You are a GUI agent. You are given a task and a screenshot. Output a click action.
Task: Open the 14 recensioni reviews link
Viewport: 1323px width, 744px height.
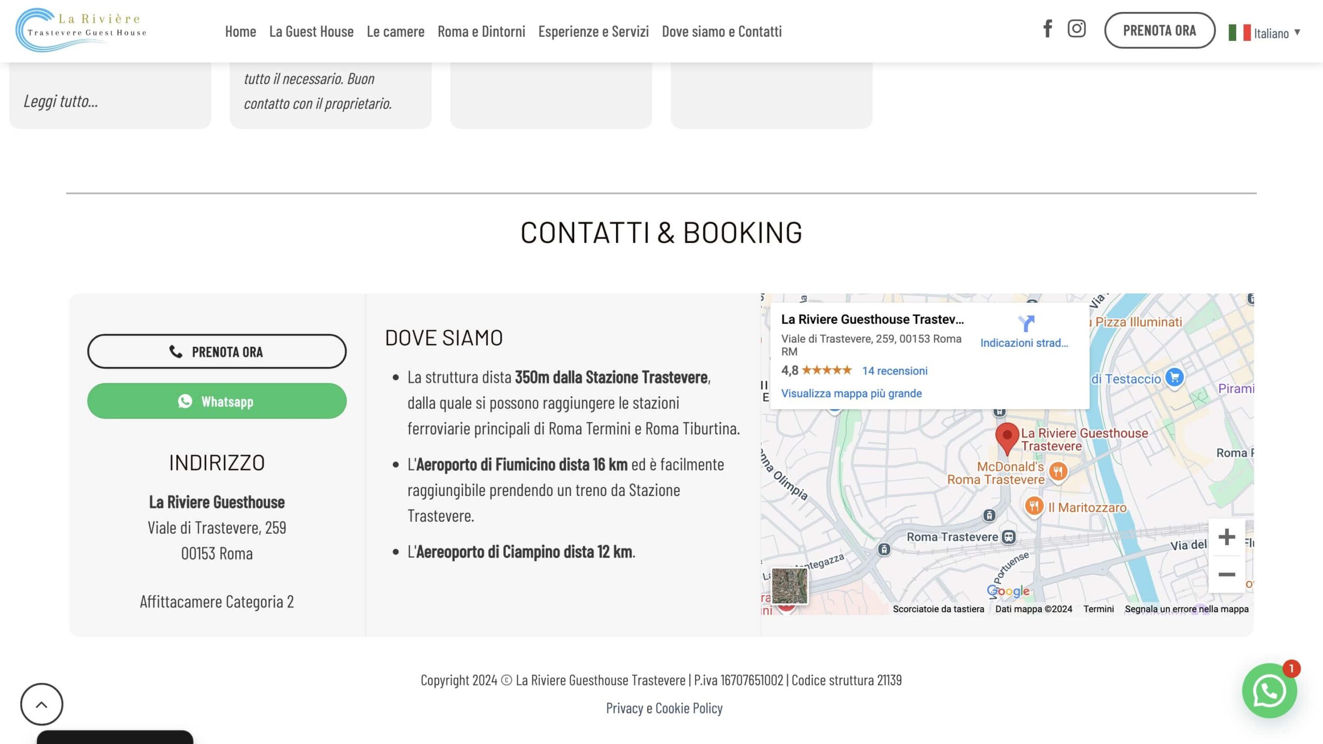click(895, 370)
